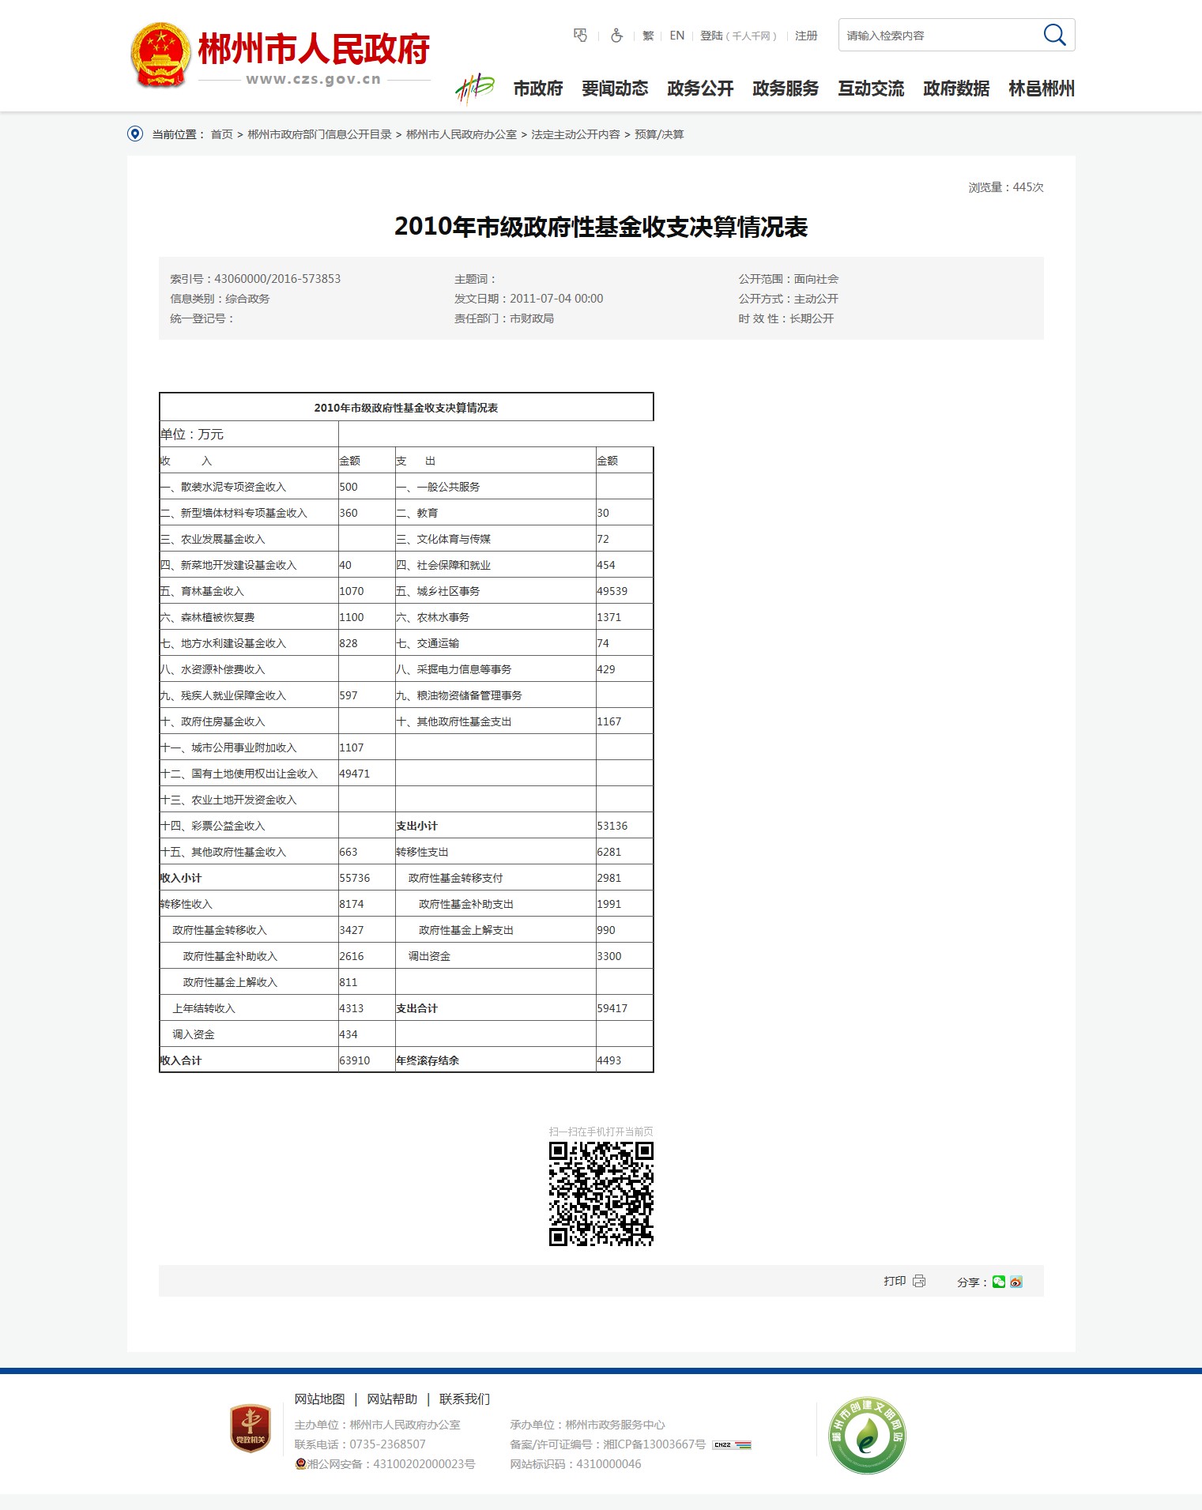The width and height of the screenshot is (1202, 1510).
Task: Click the 登陆 login link
Action: [x=711, y=36]
